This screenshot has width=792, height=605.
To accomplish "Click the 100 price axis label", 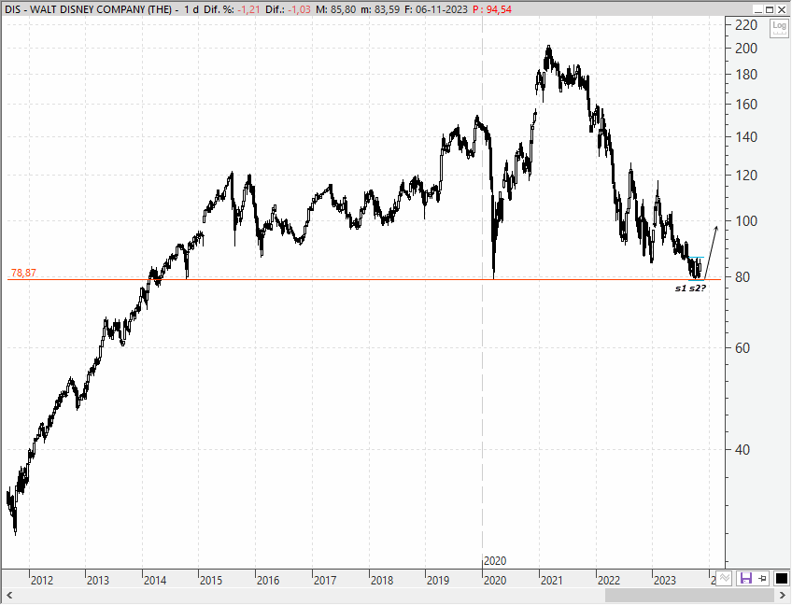I will tap(746, 221).
